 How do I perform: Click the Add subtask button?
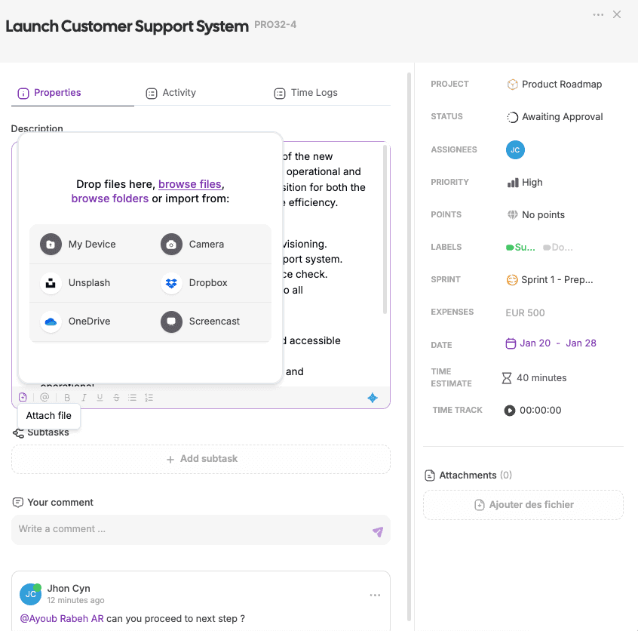[x=201, y=459]
